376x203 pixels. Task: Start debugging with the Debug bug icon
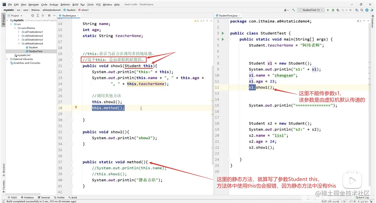pos(333,10)
